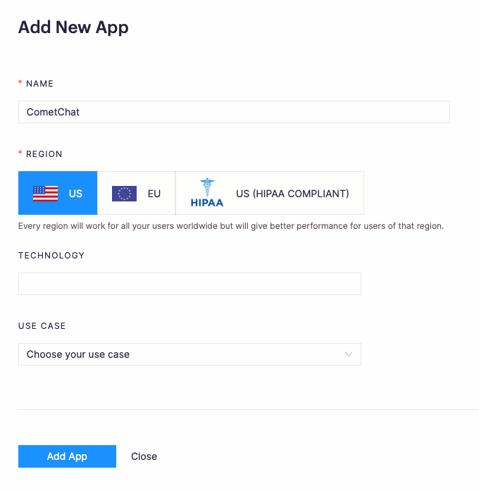Click the red asterisk beside NAME
The image size is (479, 493).
click(x=20, y=83)
